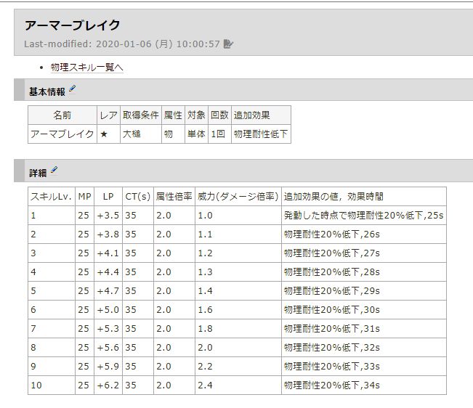
Task: Click the 物理耐性20%低下,34s cell
Action: pos(364,385)
